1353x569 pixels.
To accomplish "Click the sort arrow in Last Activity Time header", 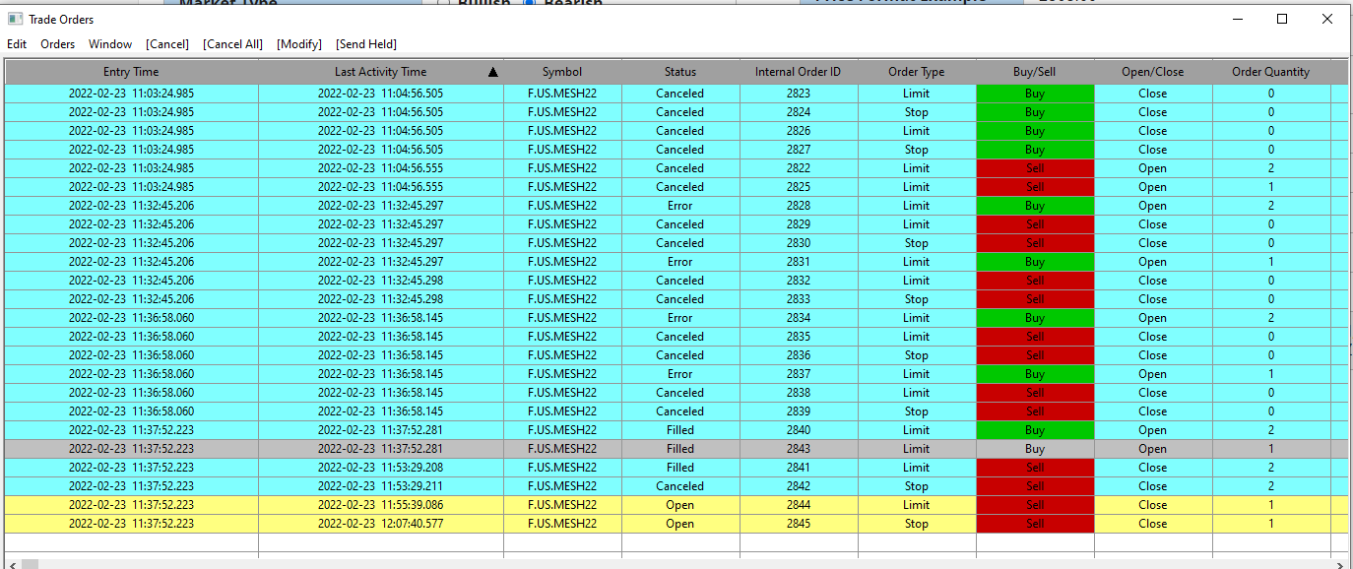I will coord(492,72).
